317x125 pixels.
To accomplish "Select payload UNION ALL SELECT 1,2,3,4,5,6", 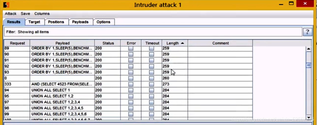I will point(62,114).
